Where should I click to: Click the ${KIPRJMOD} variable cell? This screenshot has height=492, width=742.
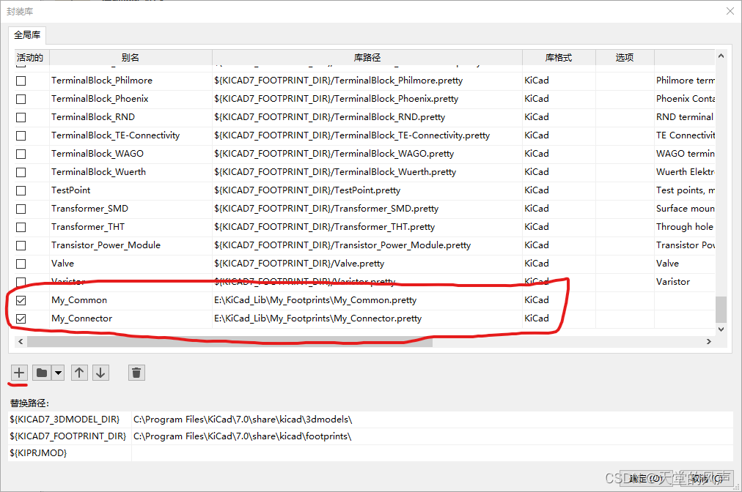70,453
